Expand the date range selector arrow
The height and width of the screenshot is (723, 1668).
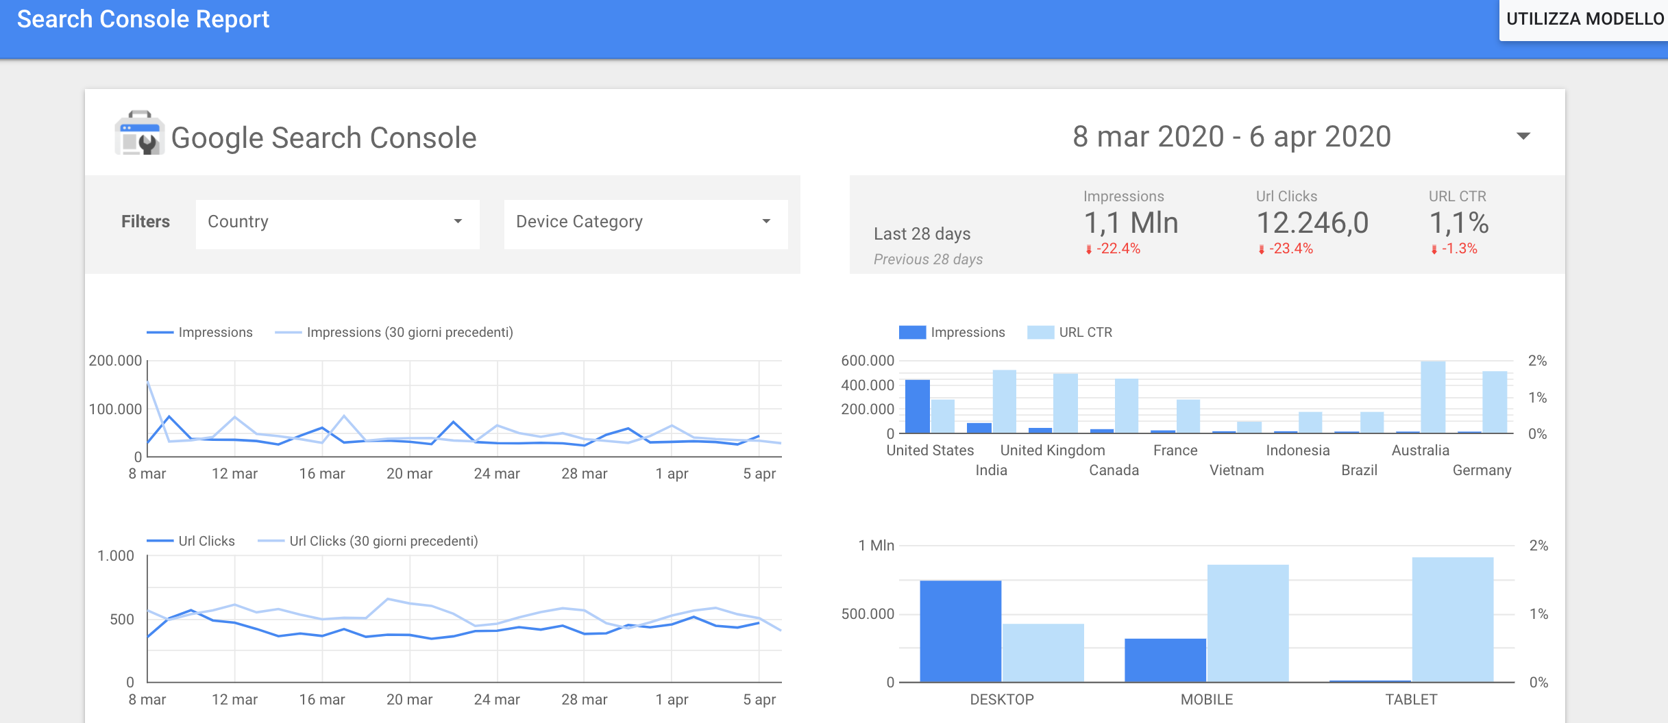pos(1523,137)
